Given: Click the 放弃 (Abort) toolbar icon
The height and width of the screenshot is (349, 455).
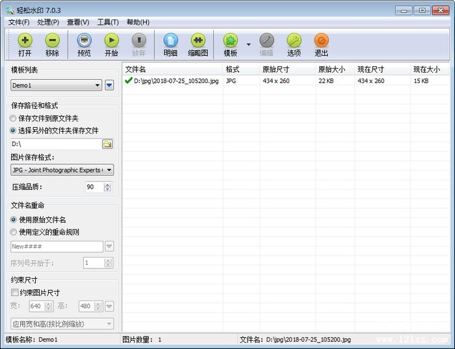Looking at the screenshot, I should pyautogui.click(x=138, y=45).
